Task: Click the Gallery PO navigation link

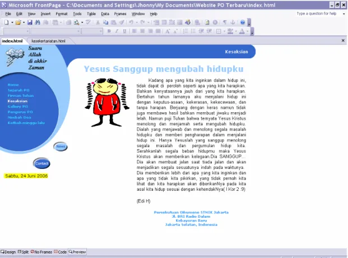Action: 18,107
